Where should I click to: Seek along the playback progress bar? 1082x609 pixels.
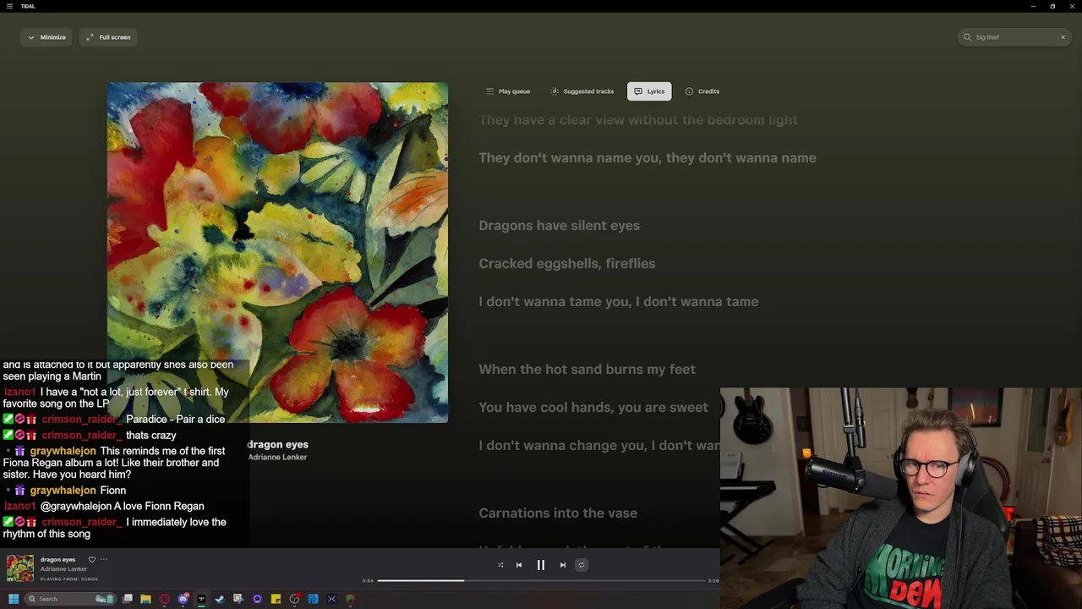coord(541,581)
